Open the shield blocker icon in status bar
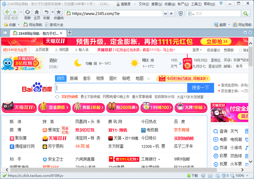This screenshot has height=179, width=254. click(x=224, y=175)
